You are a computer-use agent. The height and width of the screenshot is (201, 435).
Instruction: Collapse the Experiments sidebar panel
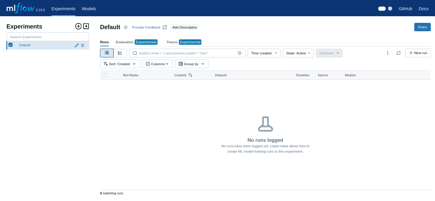(x=86, y=26)
